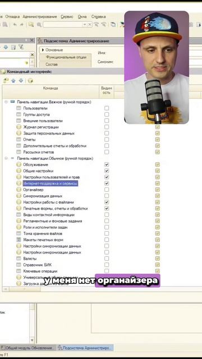
Task: Select the Ключевые операции row
Action: tap(40, 271)
